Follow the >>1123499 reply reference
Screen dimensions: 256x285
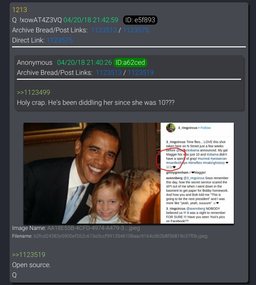coord(33,92)
